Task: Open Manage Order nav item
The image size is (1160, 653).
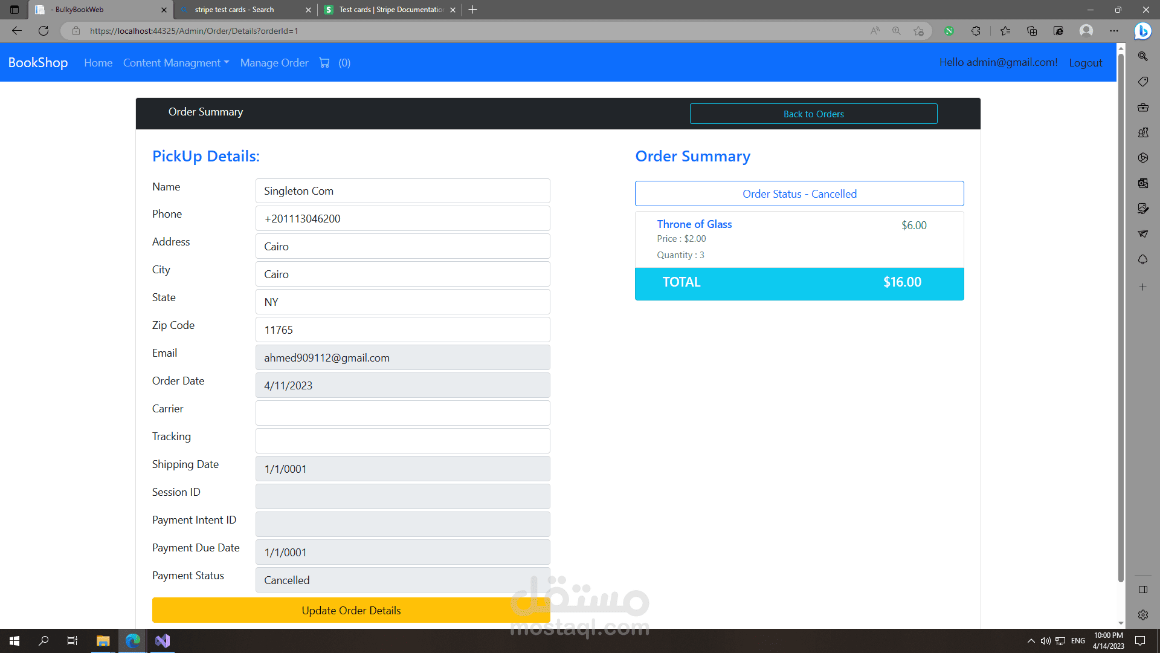Action: 274,63
